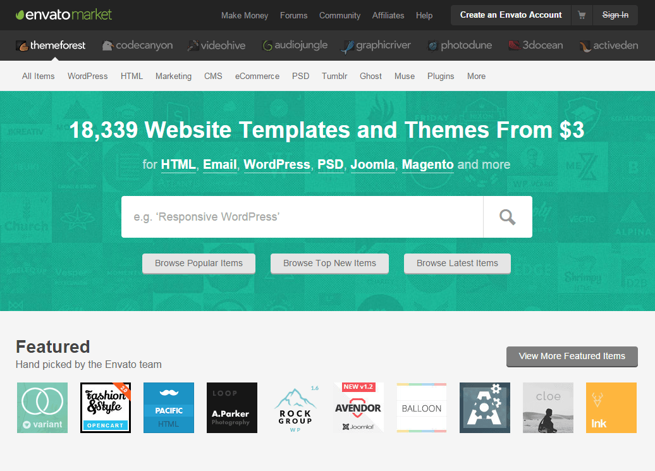
Task: Focus the theme search input field
Action: pyautogui.click(x=302, y=217)
